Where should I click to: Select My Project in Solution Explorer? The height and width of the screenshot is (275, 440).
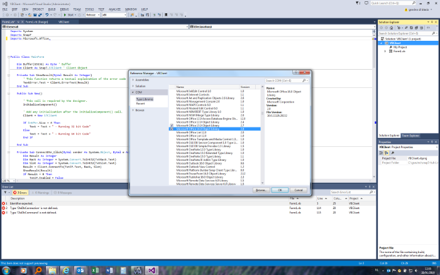400,47
